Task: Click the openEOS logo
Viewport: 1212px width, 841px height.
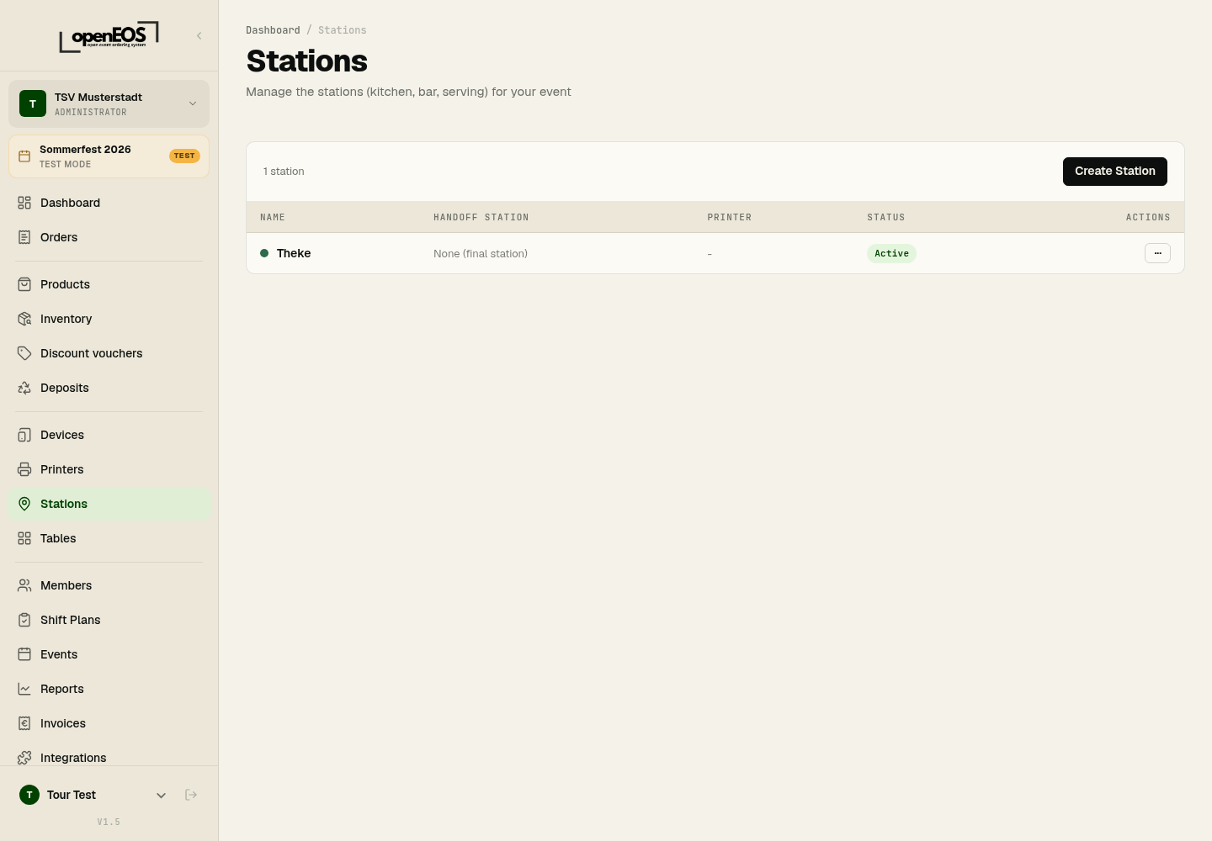Action: click(x=109, y=36)
